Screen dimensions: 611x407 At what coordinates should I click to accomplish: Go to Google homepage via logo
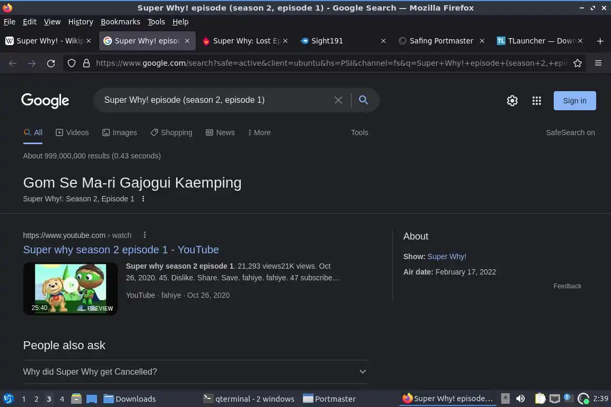click(45, 101)
